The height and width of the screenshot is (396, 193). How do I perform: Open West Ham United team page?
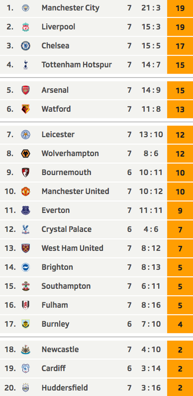(x=72, y=248)
